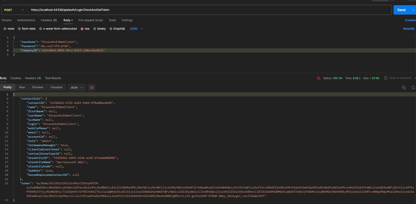Screen dimensions: 416x204
Task: Open search in response with the magnifier icon
Action: tap(413, 88)
